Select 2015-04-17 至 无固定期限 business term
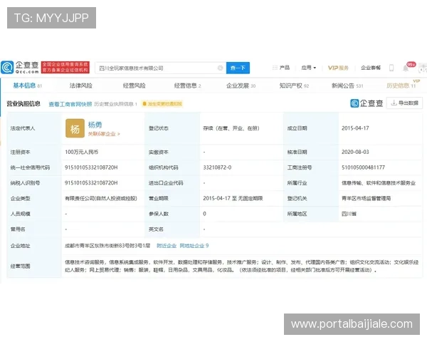Screen dimensions: 427x342 233,198
